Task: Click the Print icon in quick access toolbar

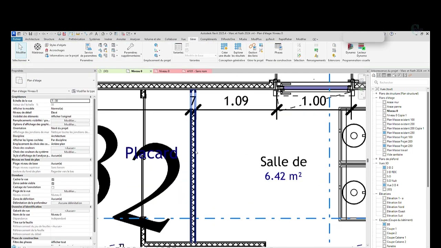Action: click(x=59, y=34)
